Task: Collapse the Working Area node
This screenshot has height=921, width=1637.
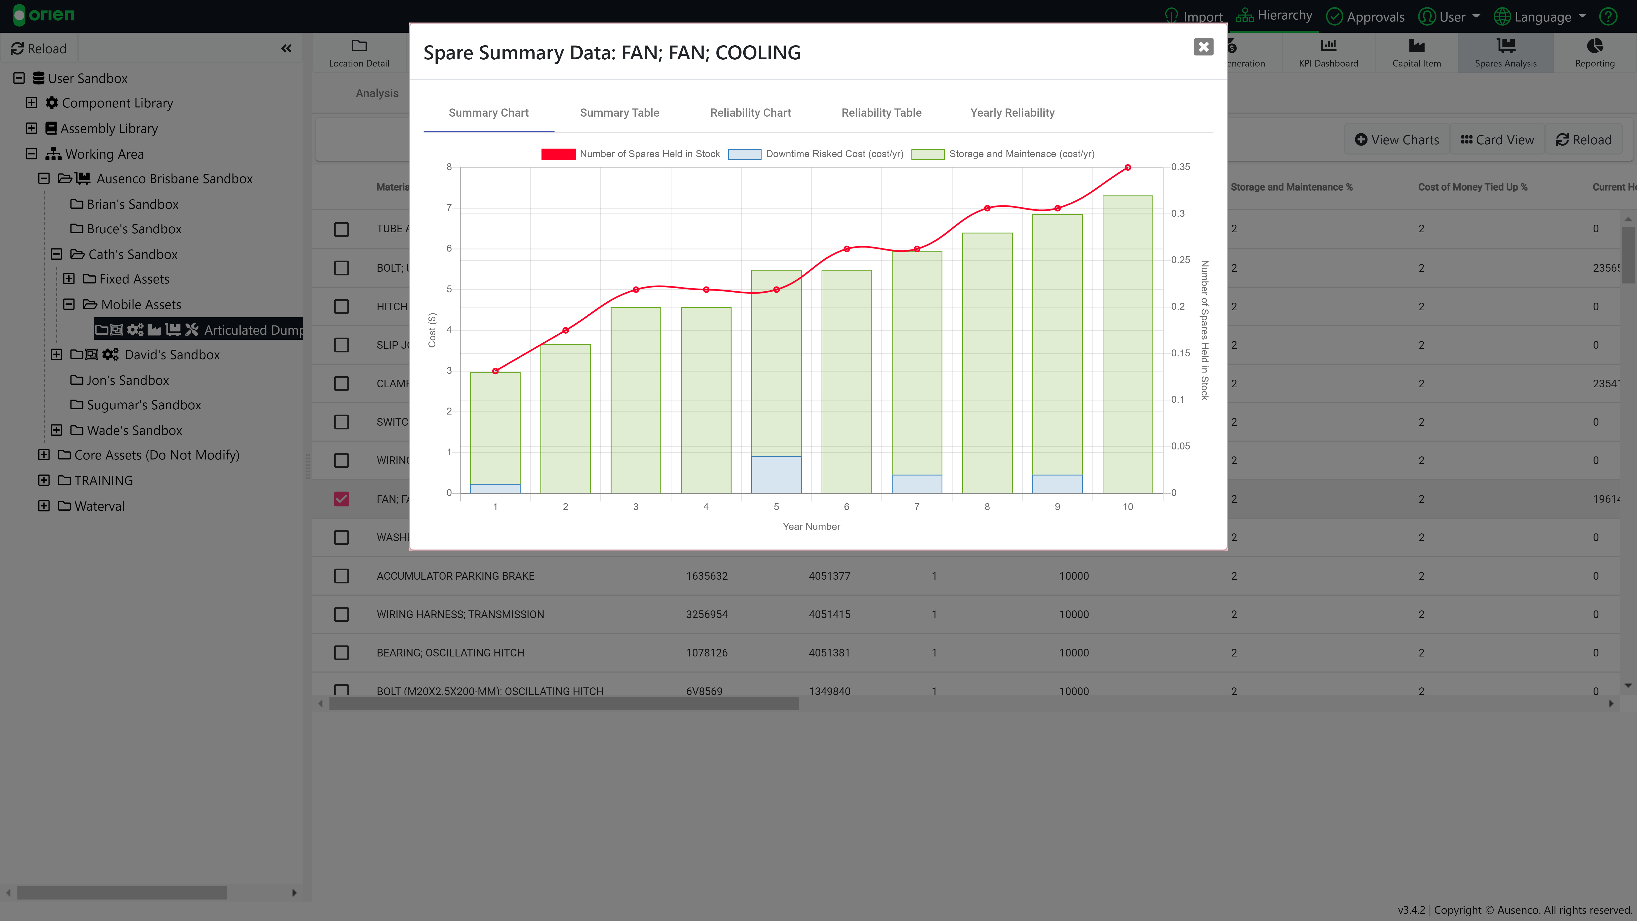Action: [31, 153]
